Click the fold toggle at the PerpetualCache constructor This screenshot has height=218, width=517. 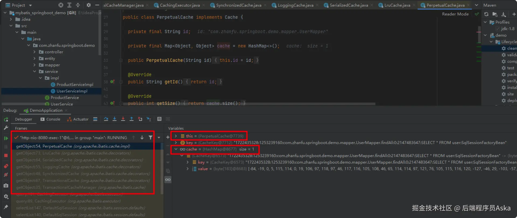coord(121,60)
